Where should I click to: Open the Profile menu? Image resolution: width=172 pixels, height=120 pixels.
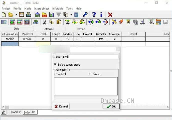[17, 9]
